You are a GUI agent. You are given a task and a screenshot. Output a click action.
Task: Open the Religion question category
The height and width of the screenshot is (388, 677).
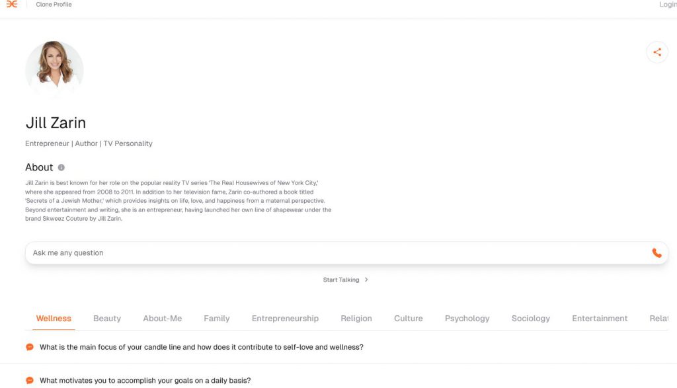pos(356,318)
